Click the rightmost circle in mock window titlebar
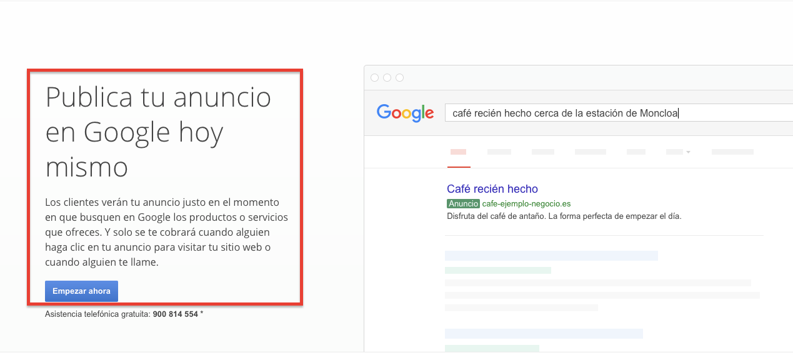This screenshot has width=793, height=353. point(400,78)
